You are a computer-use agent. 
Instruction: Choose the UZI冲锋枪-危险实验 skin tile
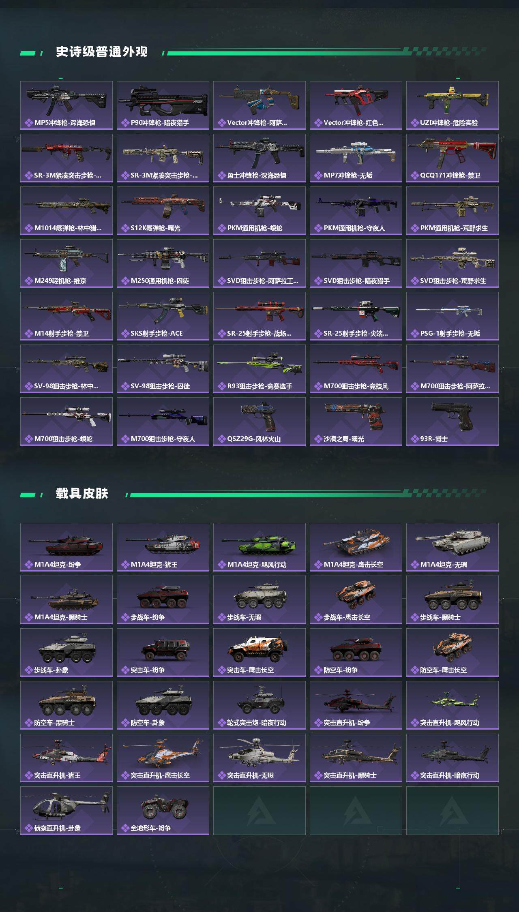pos(453,105)
